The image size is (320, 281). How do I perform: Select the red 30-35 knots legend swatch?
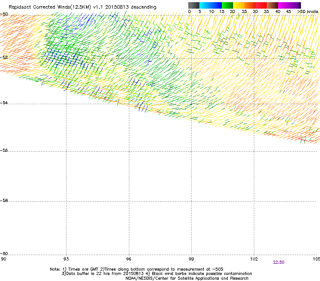[x=261, y=5]
